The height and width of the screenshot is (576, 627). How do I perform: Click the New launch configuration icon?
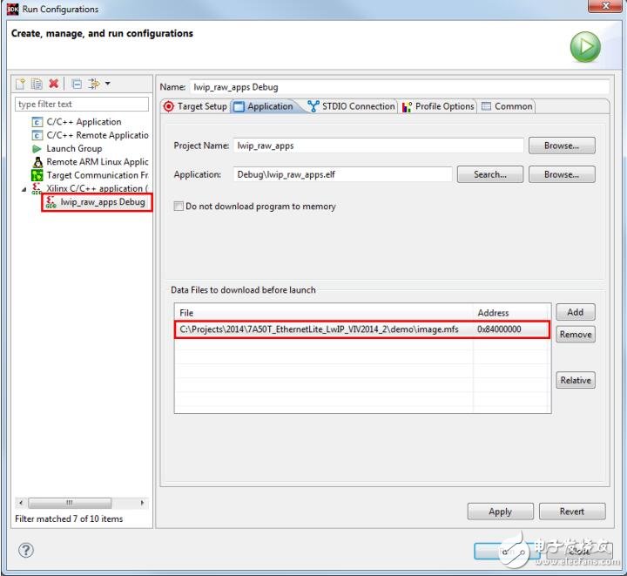21,84
